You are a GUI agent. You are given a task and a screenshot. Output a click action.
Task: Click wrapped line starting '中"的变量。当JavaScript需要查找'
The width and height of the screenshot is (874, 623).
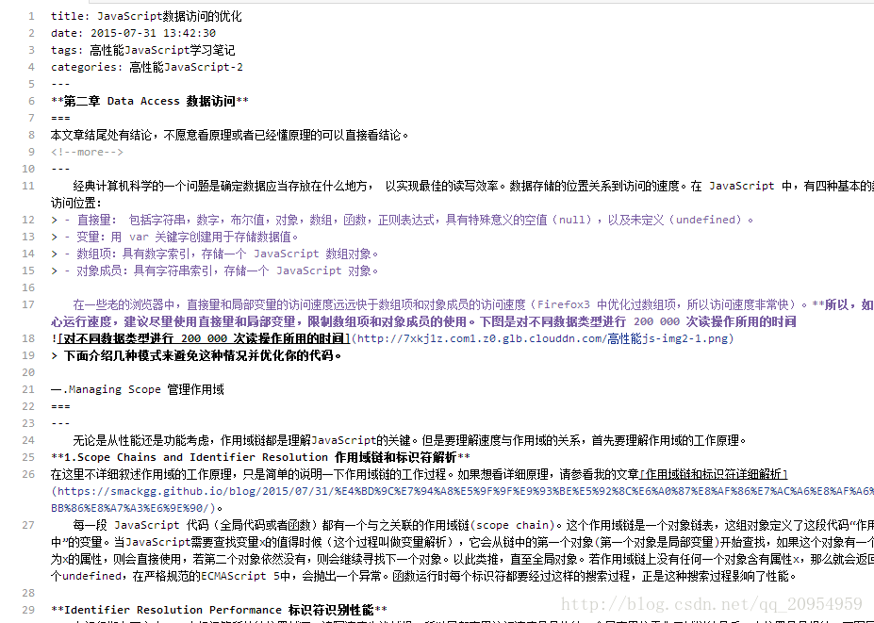coord(462,542)
